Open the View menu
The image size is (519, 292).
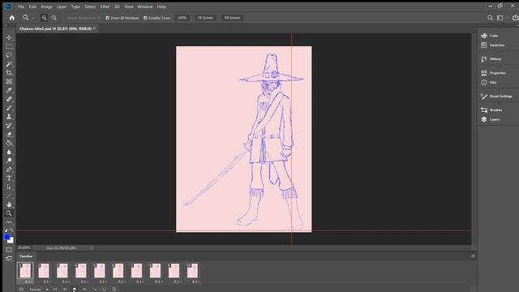[129, 6]
